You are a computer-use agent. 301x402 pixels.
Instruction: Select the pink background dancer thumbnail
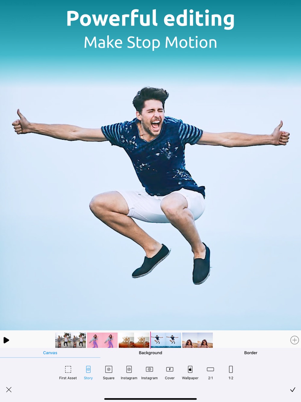102,340
